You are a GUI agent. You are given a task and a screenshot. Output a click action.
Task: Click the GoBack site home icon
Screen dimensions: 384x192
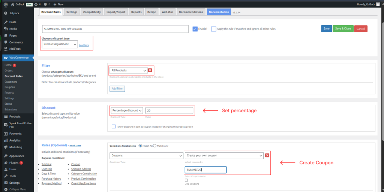click(13, 4)
